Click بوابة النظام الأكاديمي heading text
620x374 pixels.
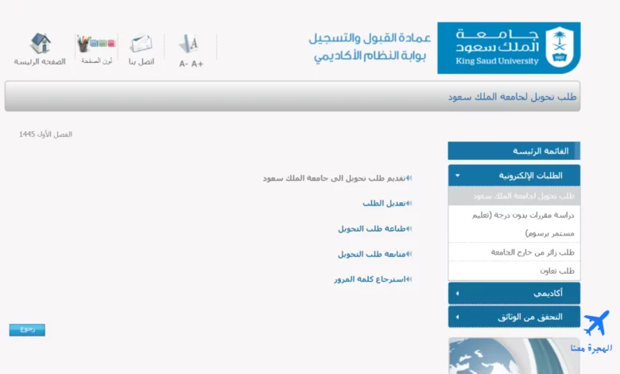coord(370,56)
